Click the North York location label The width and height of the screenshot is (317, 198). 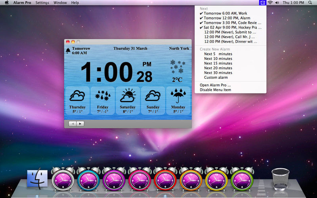tap(179, 48)
